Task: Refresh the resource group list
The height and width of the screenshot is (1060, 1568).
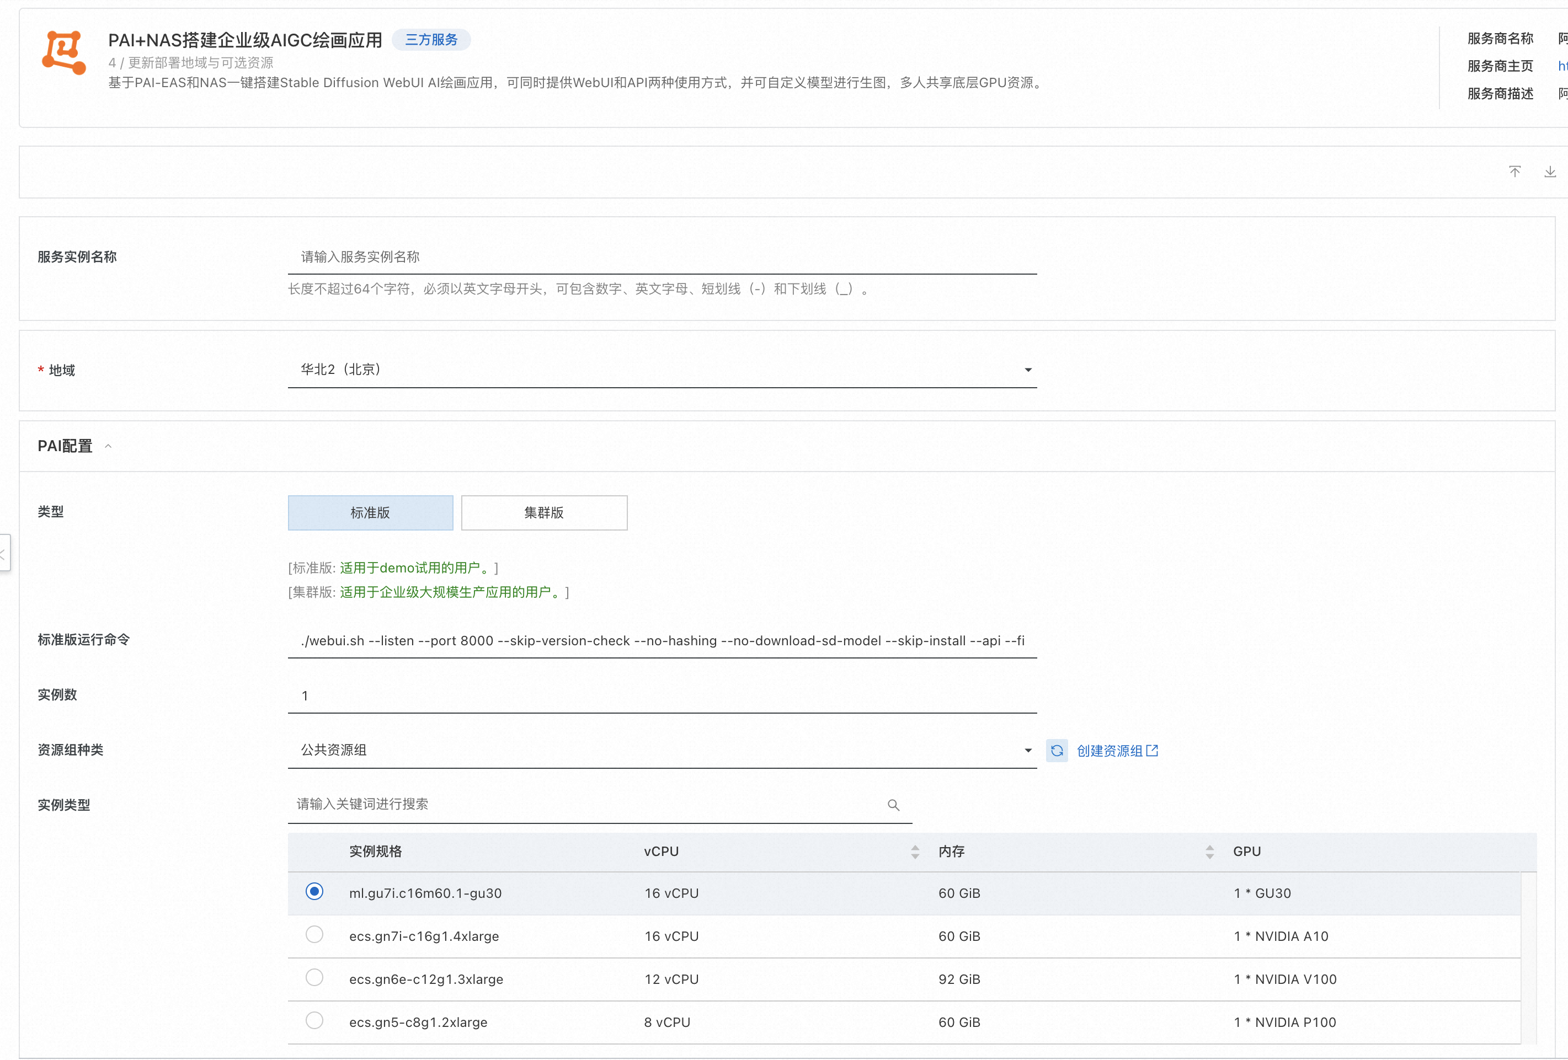Action: tap(1057, 751)
